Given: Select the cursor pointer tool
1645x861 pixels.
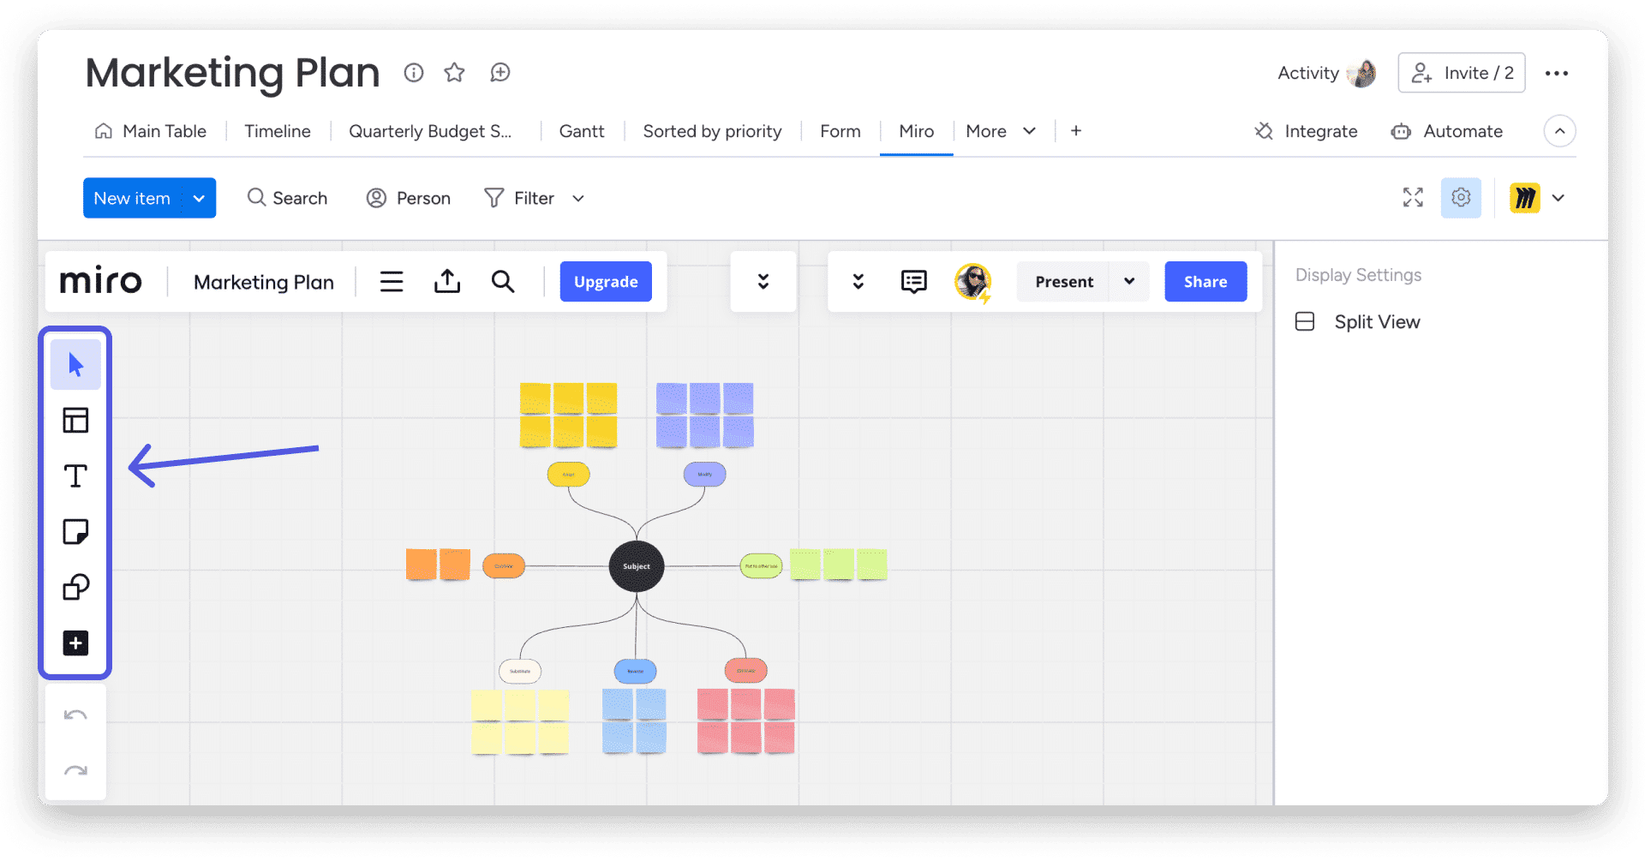Looking at the screenshot, I should pos(75,365).
